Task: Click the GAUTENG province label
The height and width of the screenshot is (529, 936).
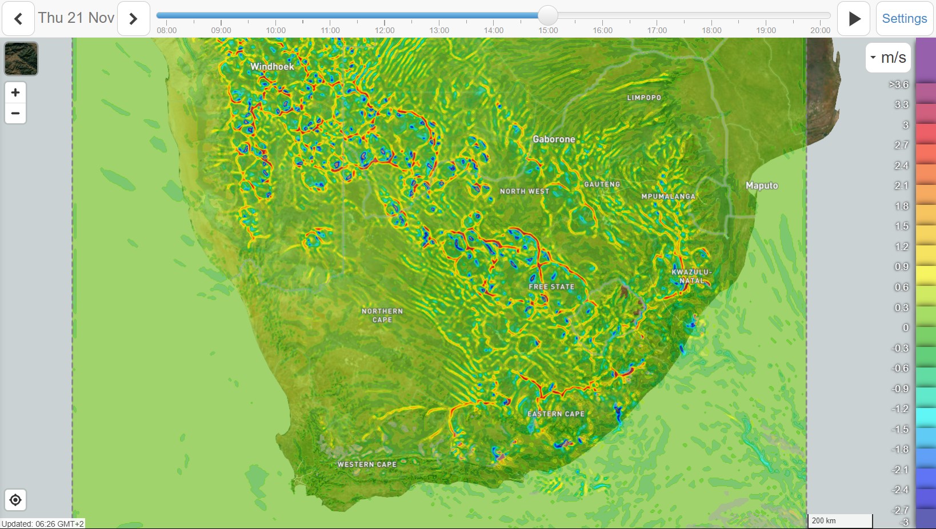Action: coord(602,184)
